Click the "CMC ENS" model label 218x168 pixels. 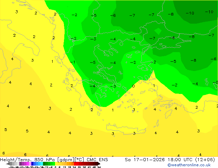97,160
